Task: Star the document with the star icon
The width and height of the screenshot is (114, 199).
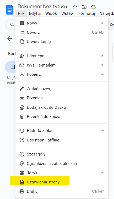Action: pos(75,7)
